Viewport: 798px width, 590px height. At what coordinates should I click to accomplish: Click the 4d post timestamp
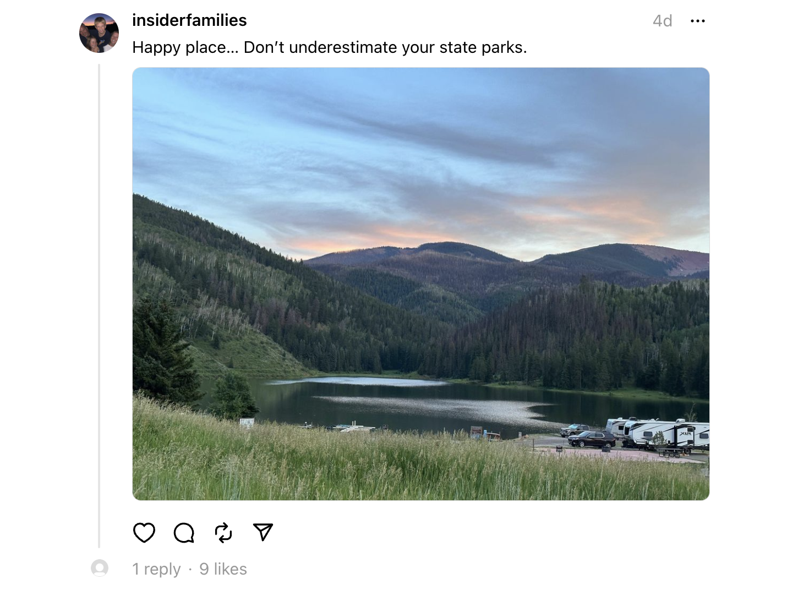coord(663,21)
